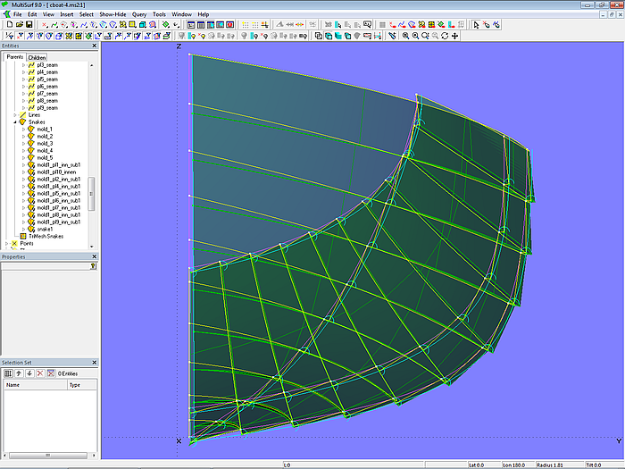Expand the mold_1 snake entry
The width and height of the screenshot is (625, 469).
pos(24,130)
